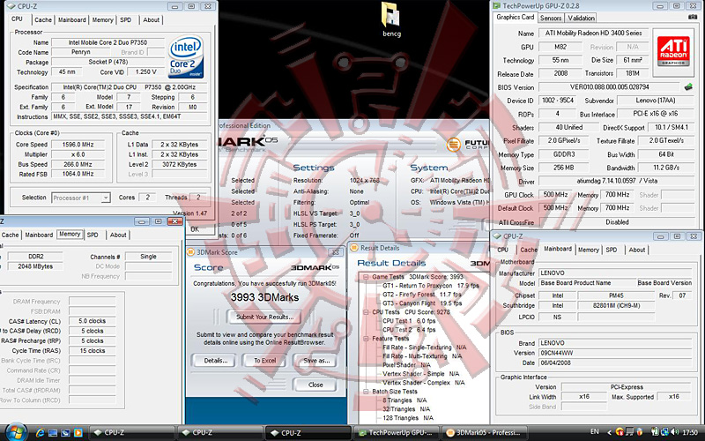Click the To Excel button
This screenshot has height=441, width=705.
tap(265, 361)
